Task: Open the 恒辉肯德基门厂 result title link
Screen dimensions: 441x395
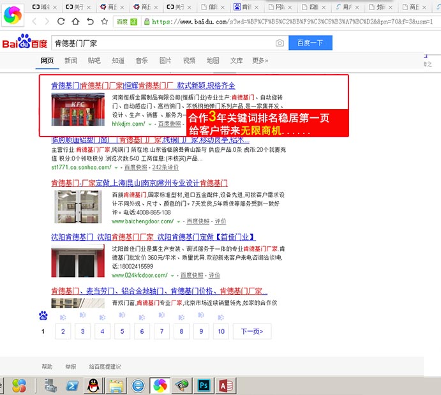Action: click(x=143, y=86)
